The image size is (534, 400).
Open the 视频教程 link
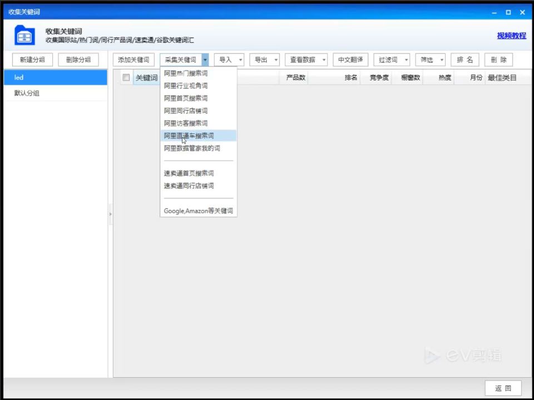(x=512, y=36)
